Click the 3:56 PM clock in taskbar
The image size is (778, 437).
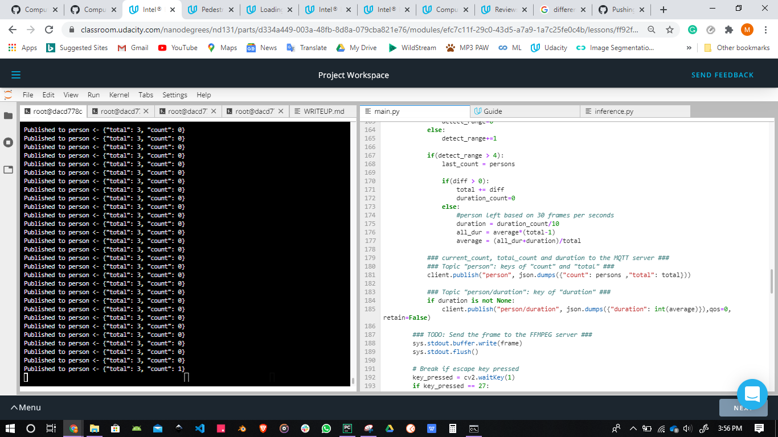(730, 428)
